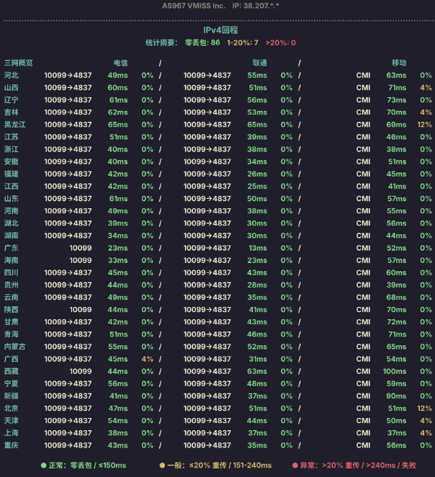Click the 联通 column header

pos(260,63)
